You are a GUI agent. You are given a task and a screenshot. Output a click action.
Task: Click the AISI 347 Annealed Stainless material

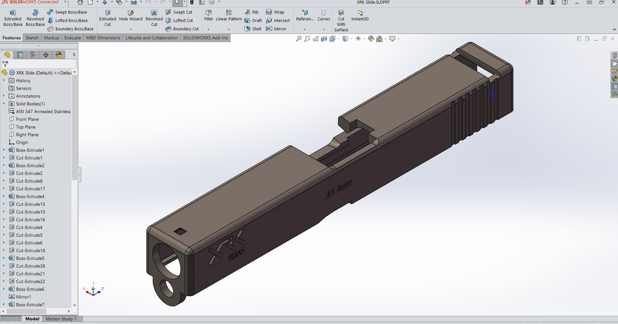coord(44,111)
